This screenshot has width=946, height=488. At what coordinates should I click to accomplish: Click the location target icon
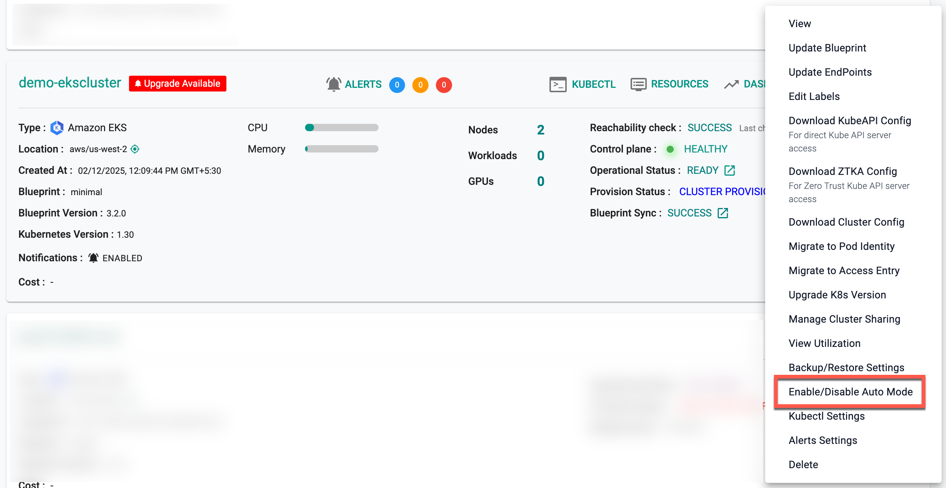tap(135, 149)
